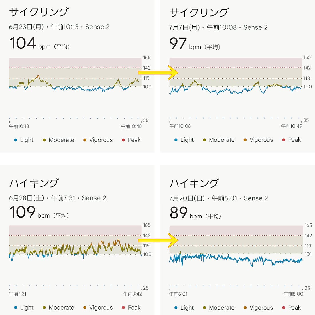
Task: Select the Light zone legend dot in top-left chart
Action: [x=15, y=140]
